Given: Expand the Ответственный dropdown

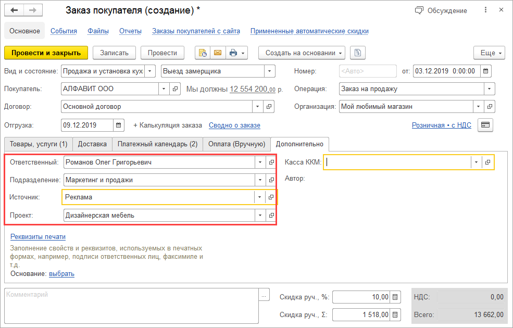Looking at the screenshot, I should coord(260,162).
